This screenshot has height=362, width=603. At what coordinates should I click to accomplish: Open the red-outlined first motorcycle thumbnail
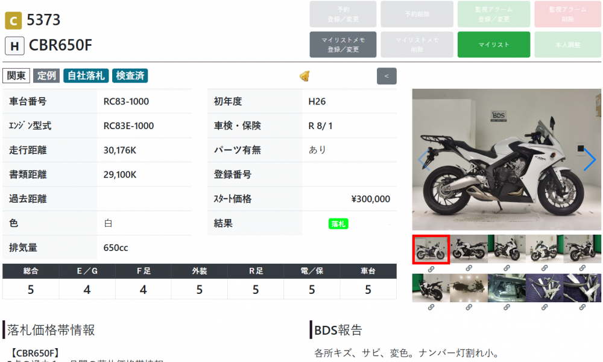[x=431, y=250]
